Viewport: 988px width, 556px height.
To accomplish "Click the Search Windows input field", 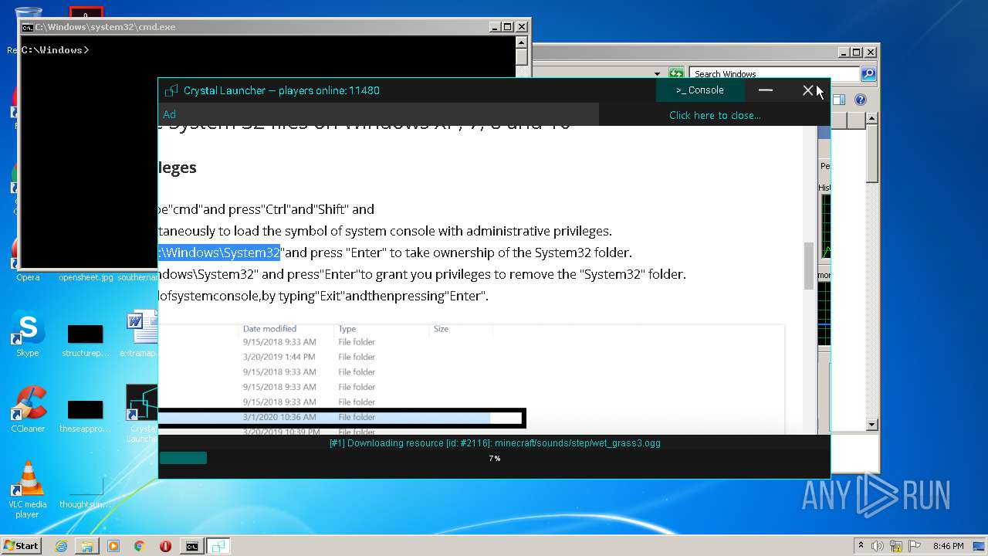I will click(773, 74).
